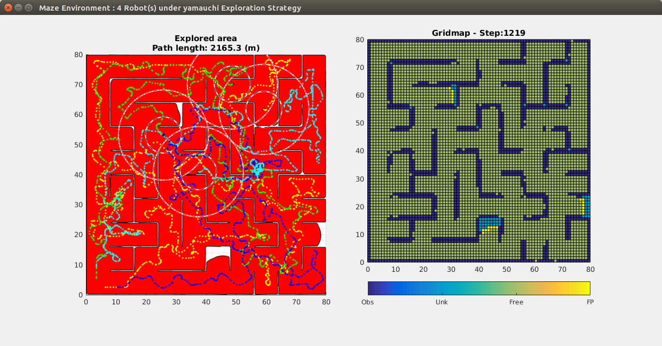Viewport: 662px width, 346px height.
Task: Click tick label 40 on Explored area y-axis
Action: [79, 175]
